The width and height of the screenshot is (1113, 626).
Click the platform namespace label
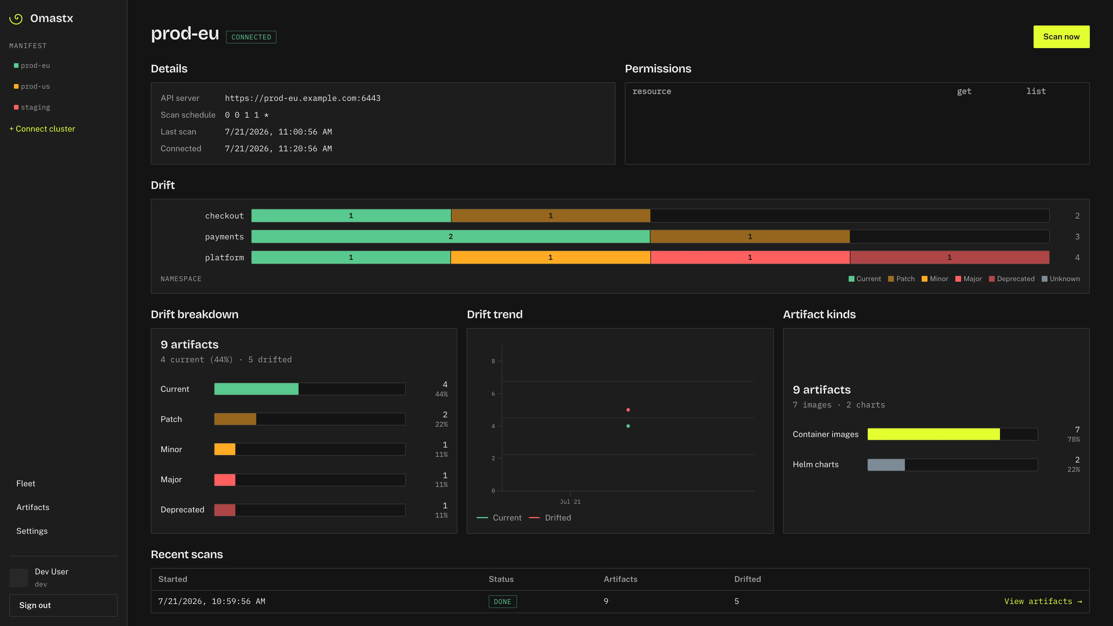tap(224, 257)
